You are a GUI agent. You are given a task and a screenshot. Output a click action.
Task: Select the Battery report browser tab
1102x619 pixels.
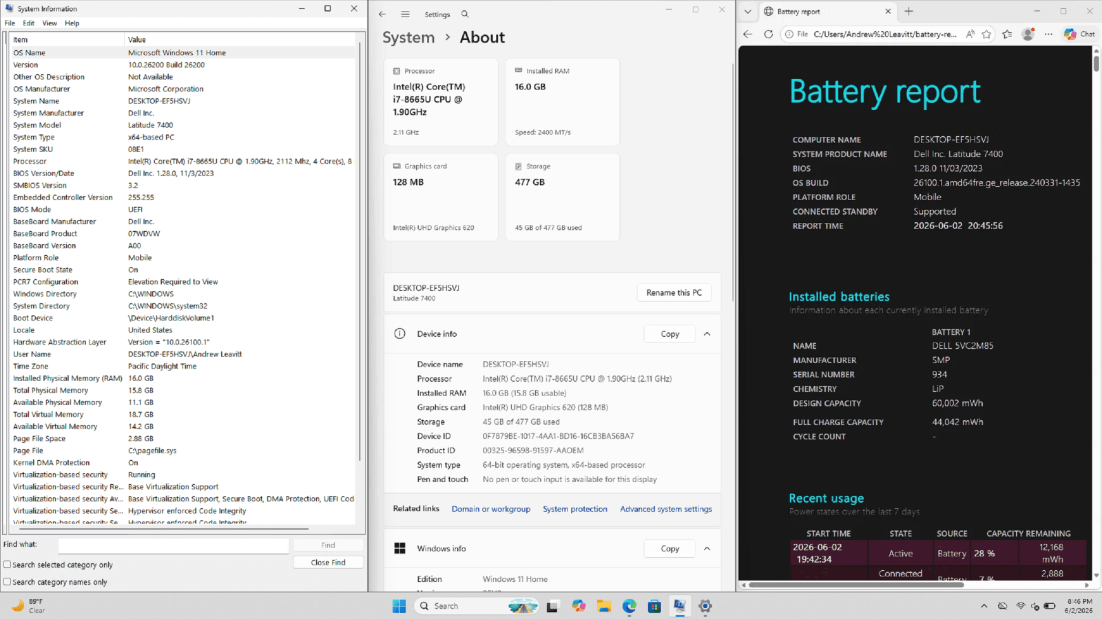[827, 11]
